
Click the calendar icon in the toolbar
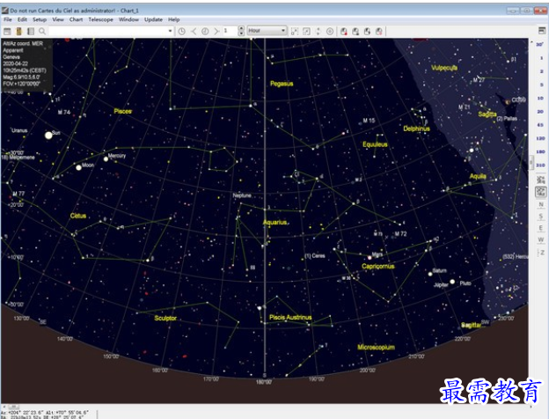(x=7, y=31)
